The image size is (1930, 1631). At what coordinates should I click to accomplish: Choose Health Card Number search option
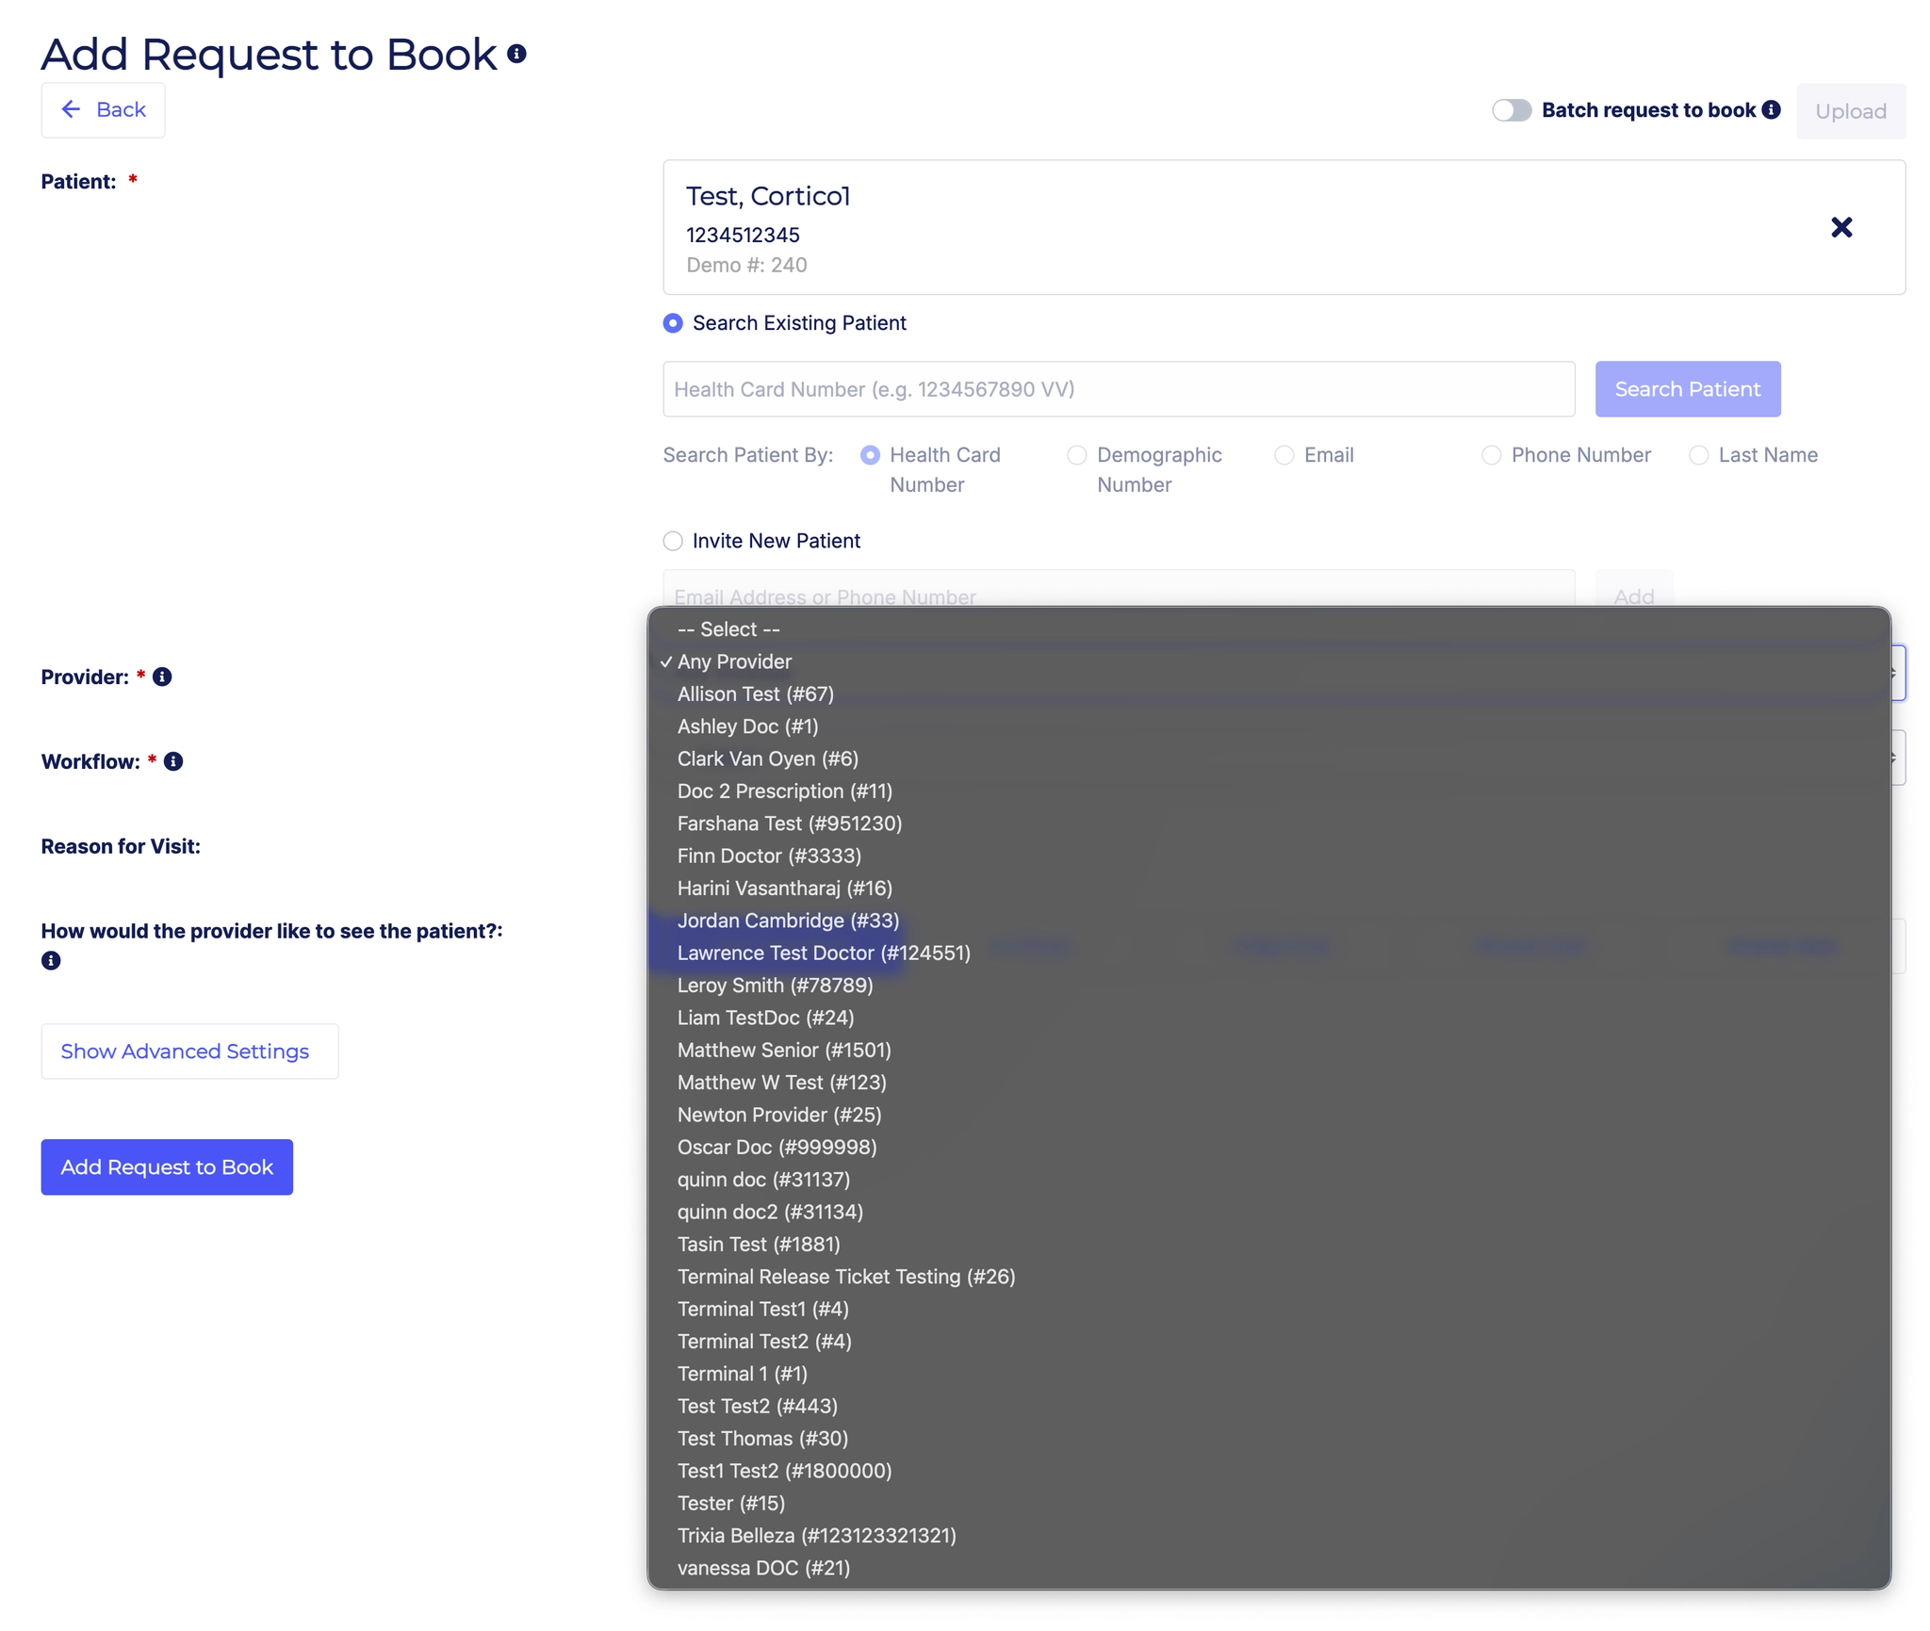(870, 455)
